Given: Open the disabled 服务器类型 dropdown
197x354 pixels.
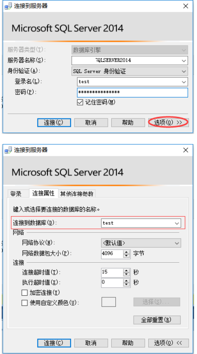Looking at the screenshot, I should (183, 50).
